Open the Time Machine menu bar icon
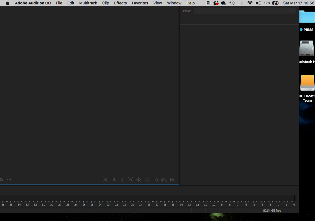This screenshot has height=221, width=315. [x=232, y=3]
